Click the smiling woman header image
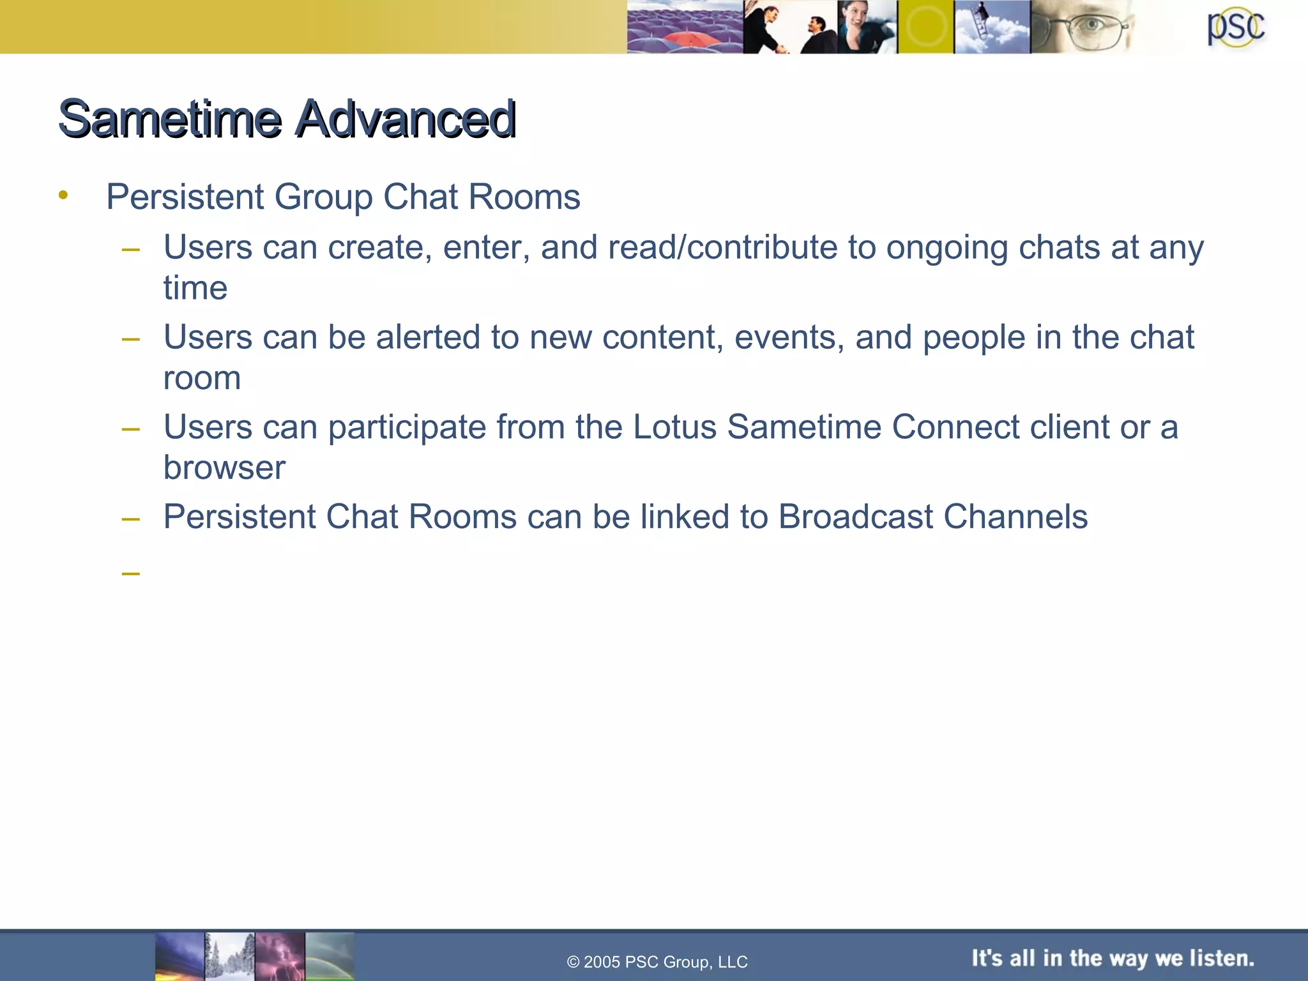Viewport: 1308px width, 981px height. coord(867,27)
